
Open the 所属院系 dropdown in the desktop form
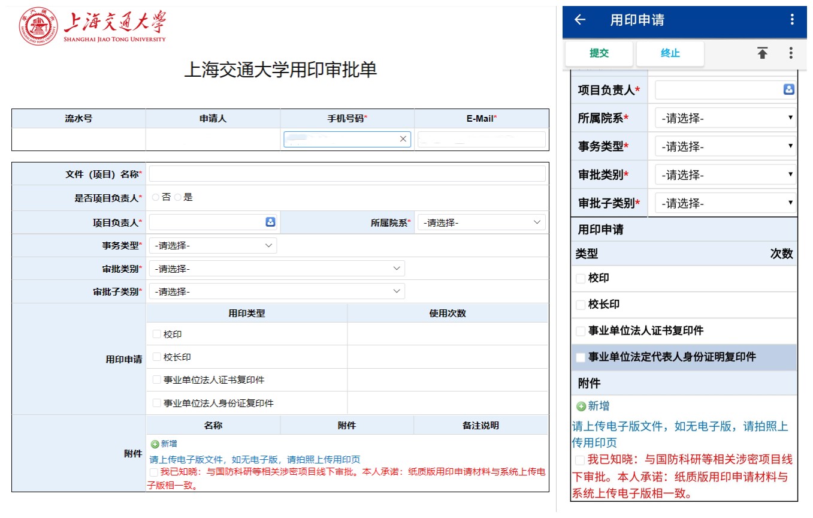(482, 222)
